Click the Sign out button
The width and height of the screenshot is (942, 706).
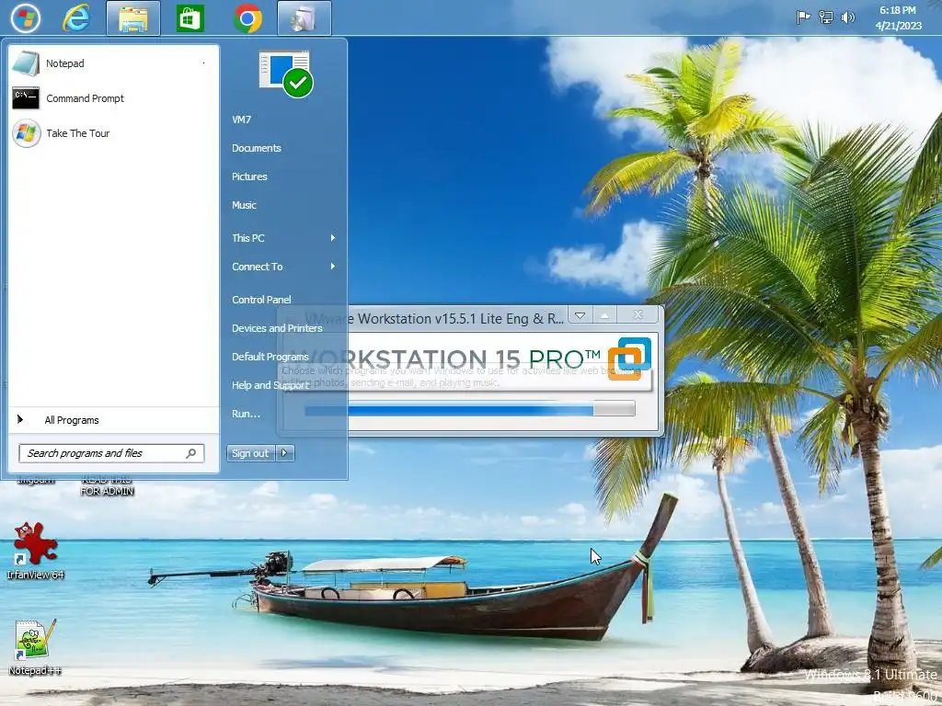[x=250, y=453]
